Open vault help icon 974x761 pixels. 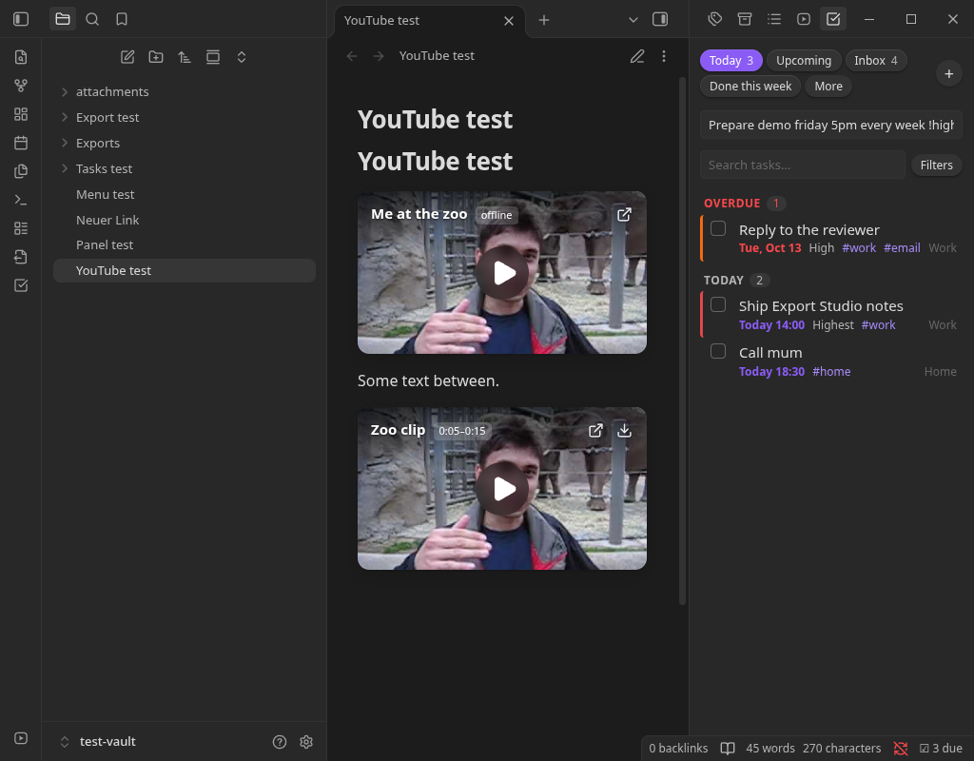point(280,742)
